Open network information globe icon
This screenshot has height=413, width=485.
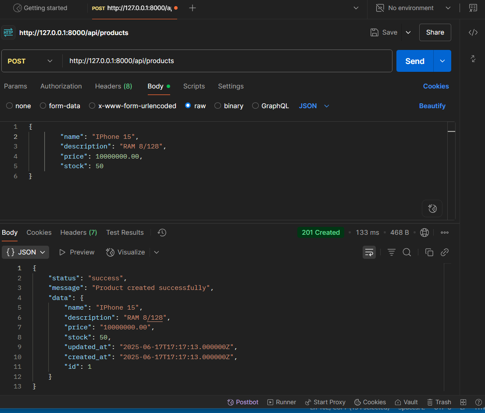coord(424,233)
